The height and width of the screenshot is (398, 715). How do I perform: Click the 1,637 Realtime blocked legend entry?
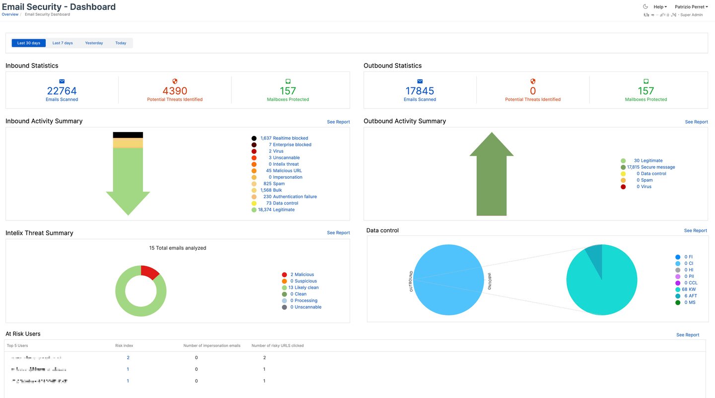pos(284,138)
